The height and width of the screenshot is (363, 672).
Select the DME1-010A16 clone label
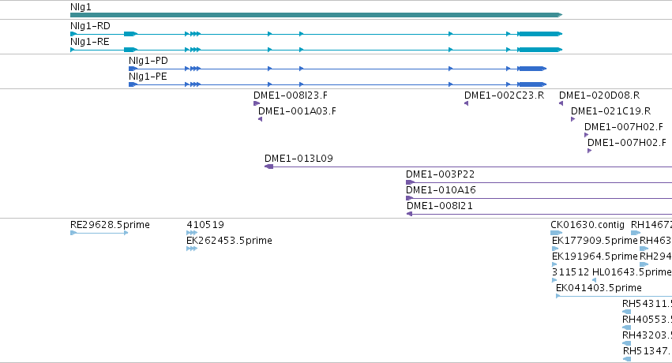[441, 190]
